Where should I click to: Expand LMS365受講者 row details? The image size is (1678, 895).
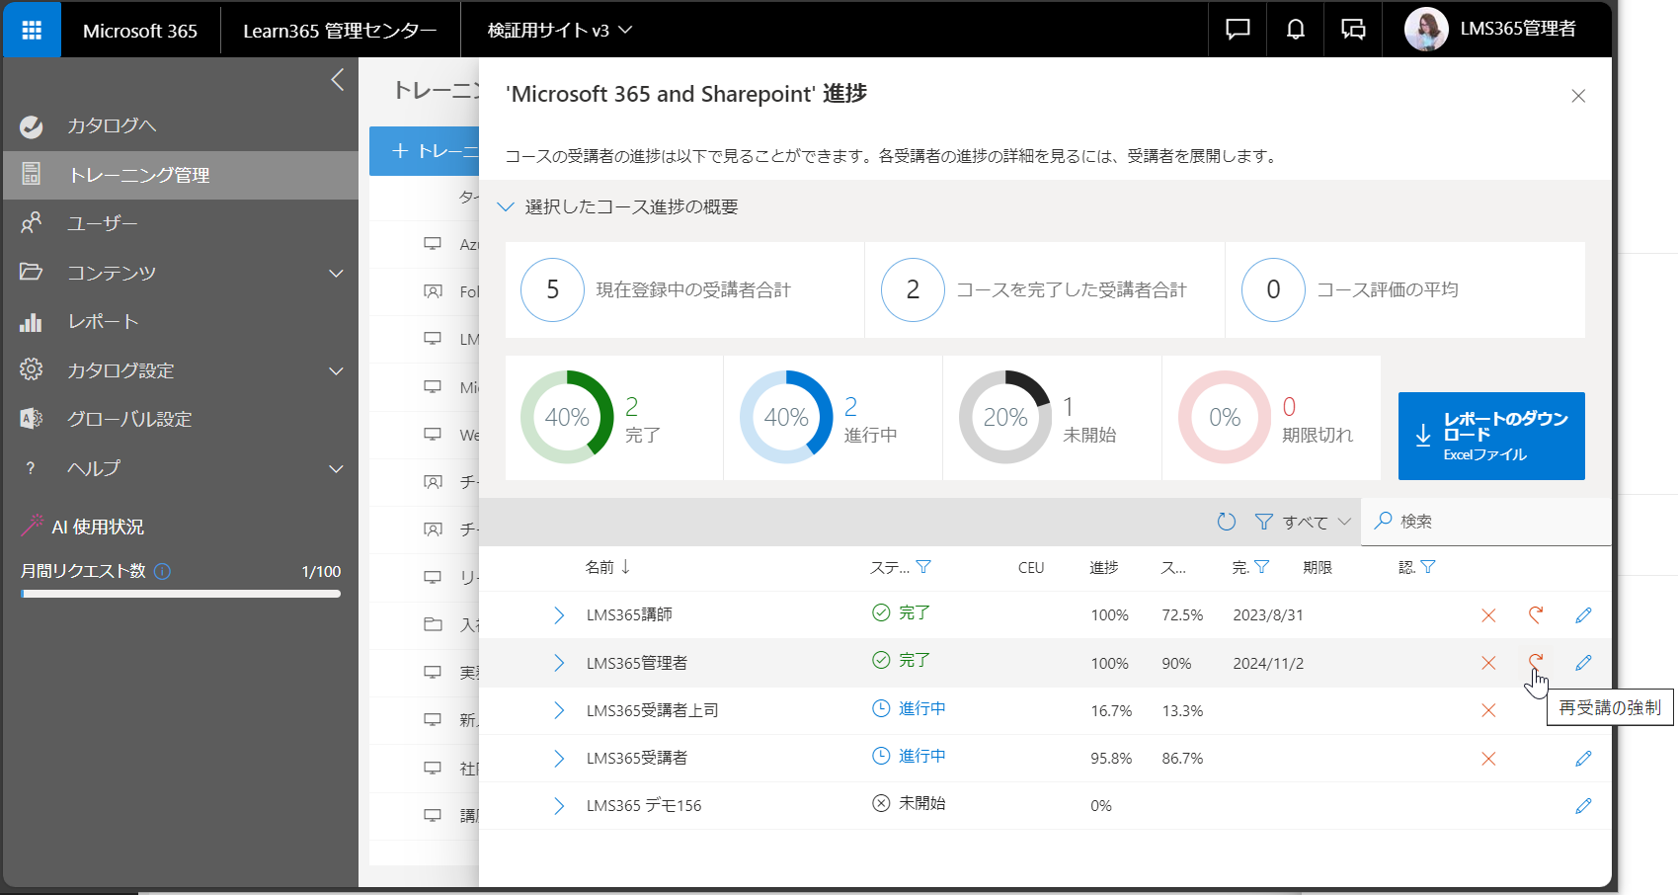559,759
